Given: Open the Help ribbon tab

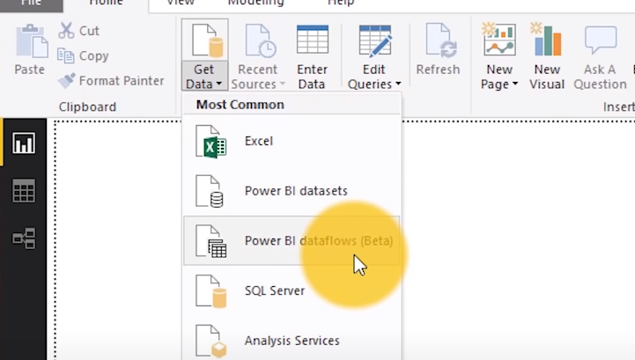Looking at the screenshot, I should point(341,4).
